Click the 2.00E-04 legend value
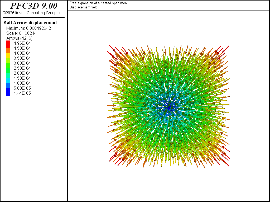This screenshot has width=270, height=202. (x=22, y=73)
